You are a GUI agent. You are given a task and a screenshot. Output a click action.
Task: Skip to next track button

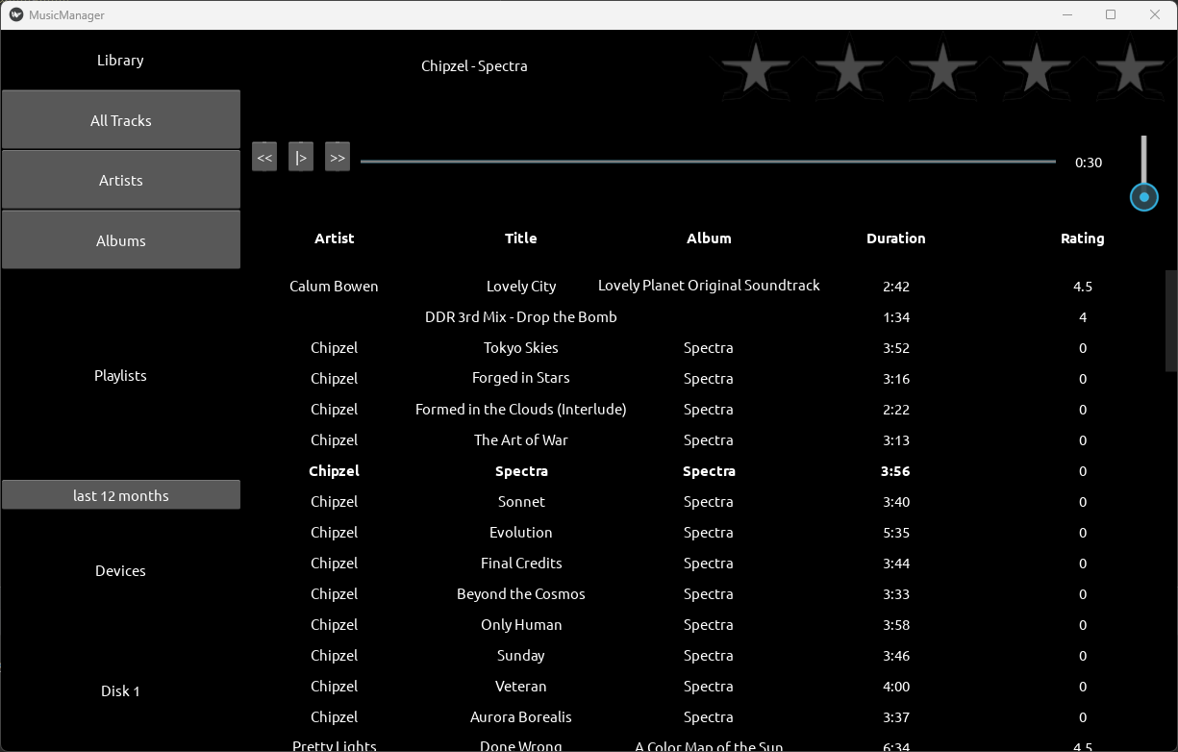click(337, 157)
